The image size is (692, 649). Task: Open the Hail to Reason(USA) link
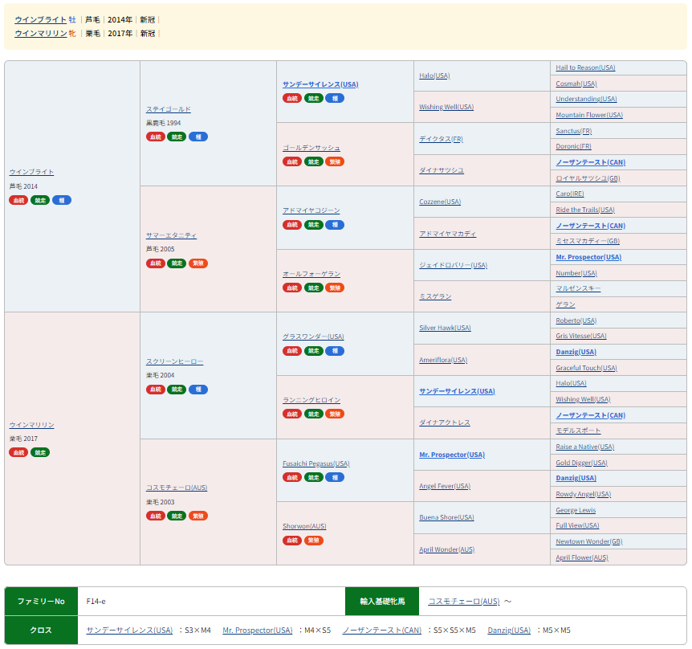point(586,67)
